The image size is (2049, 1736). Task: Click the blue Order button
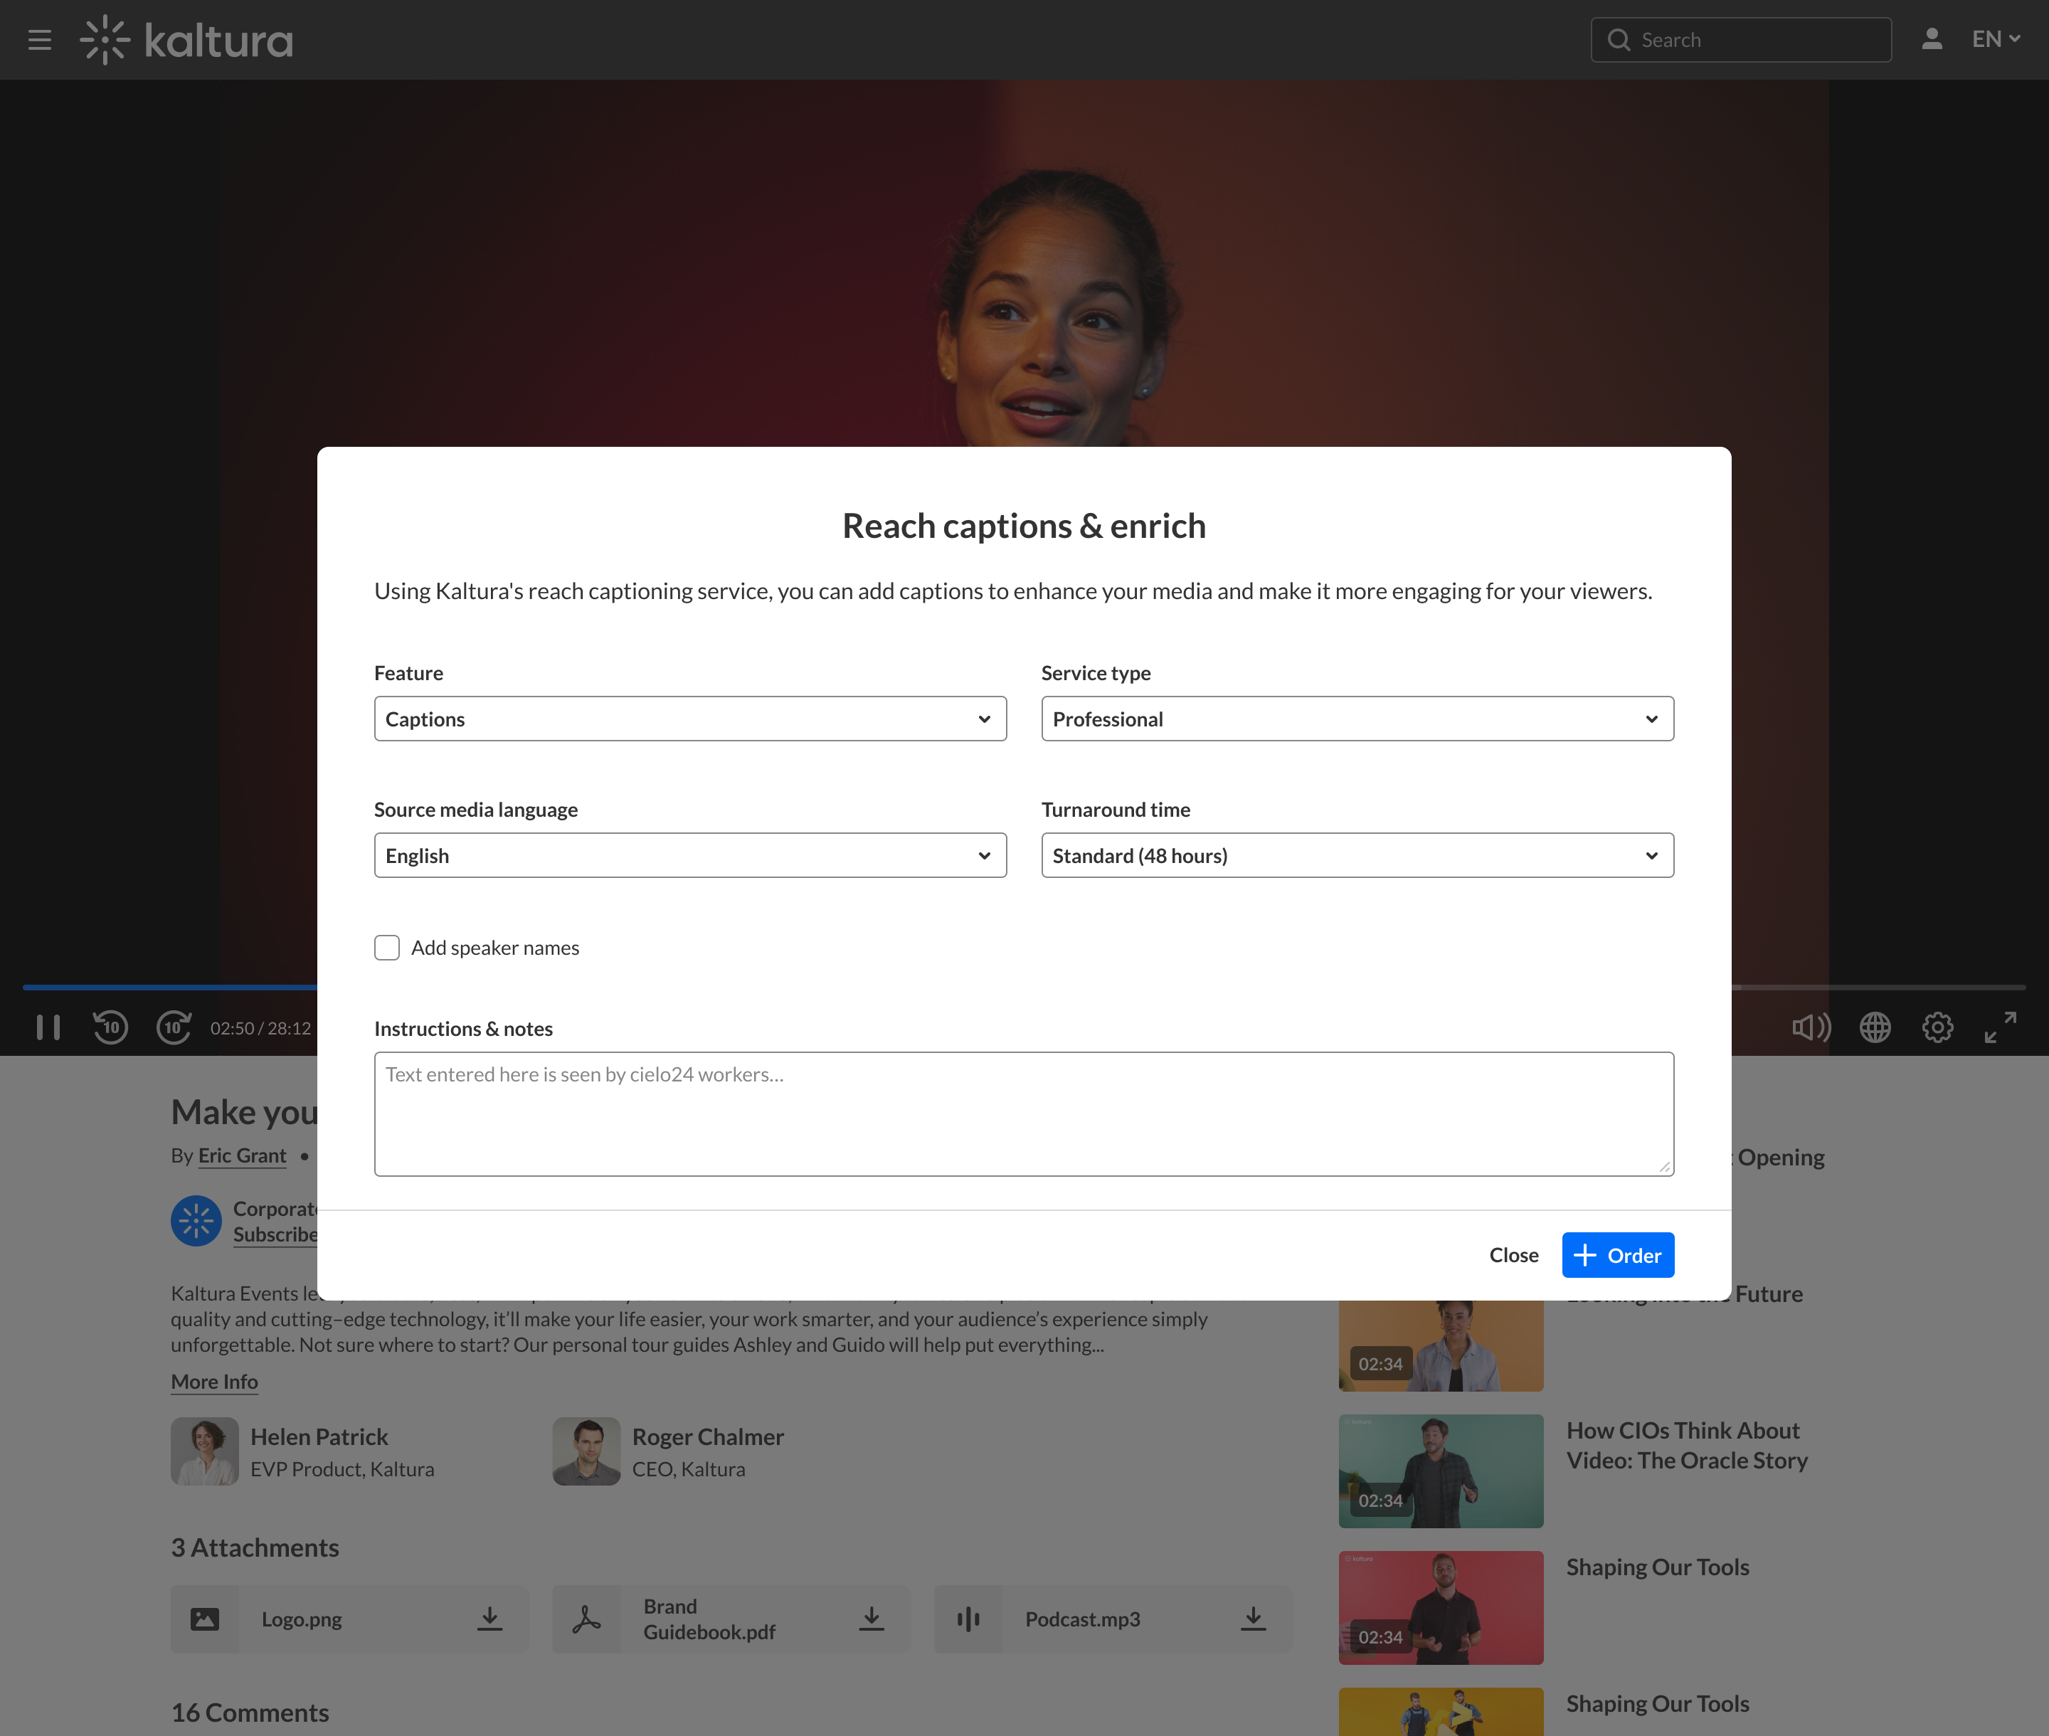pyautogui.click(x=1617, y=1255)
